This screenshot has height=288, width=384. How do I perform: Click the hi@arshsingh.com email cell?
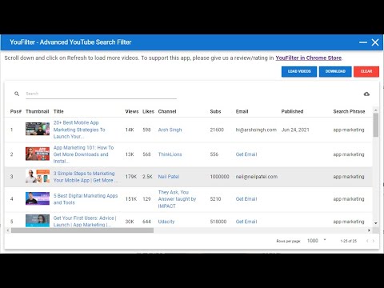(x=256, y=130)
